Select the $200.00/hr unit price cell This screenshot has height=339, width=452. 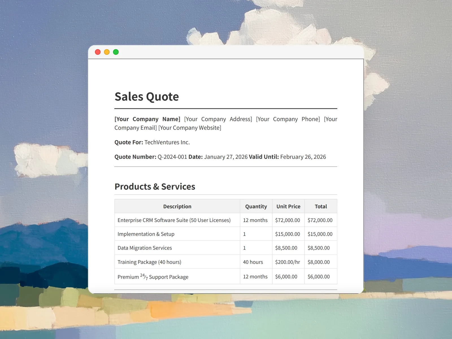288,262
